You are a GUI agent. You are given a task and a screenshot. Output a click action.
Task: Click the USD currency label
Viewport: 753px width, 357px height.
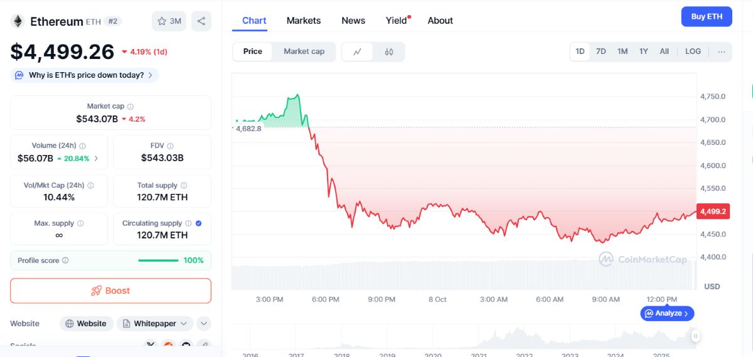pos(712,287)
